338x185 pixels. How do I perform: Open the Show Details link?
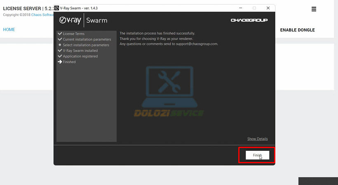click(x=257, y=139)
